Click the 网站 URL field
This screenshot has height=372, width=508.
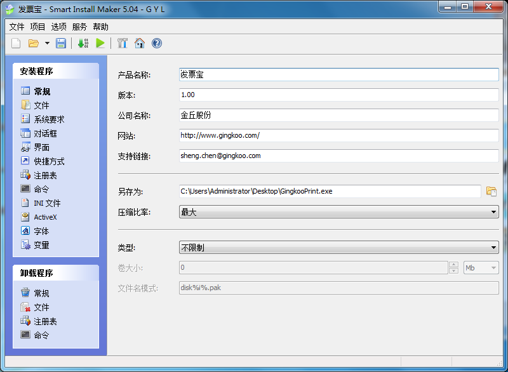click(x=339, y=135)
